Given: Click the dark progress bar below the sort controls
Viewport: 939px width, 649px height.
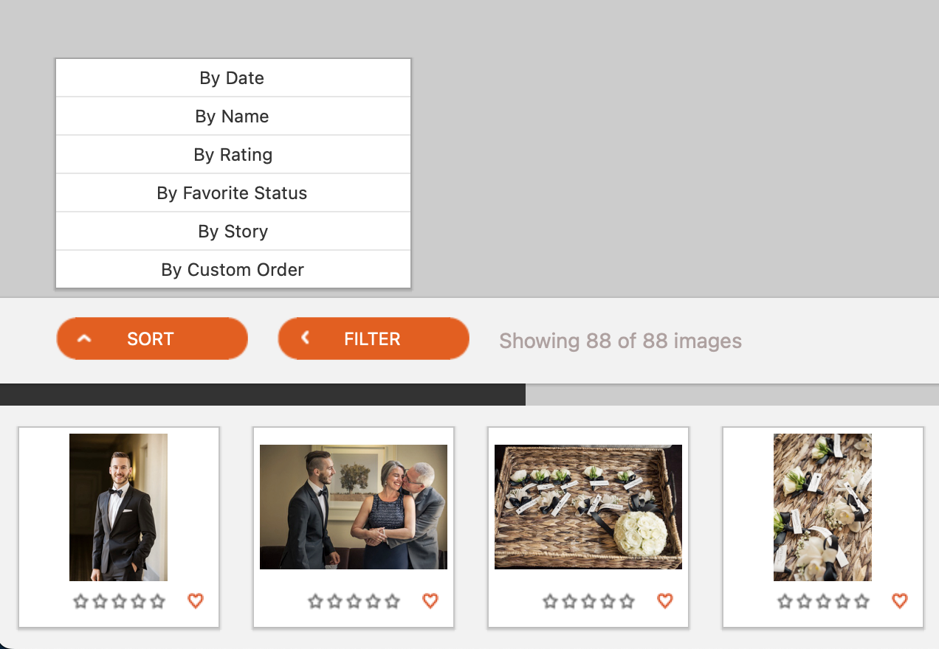Looking at the screenshot, I should [x=263, y=395].
